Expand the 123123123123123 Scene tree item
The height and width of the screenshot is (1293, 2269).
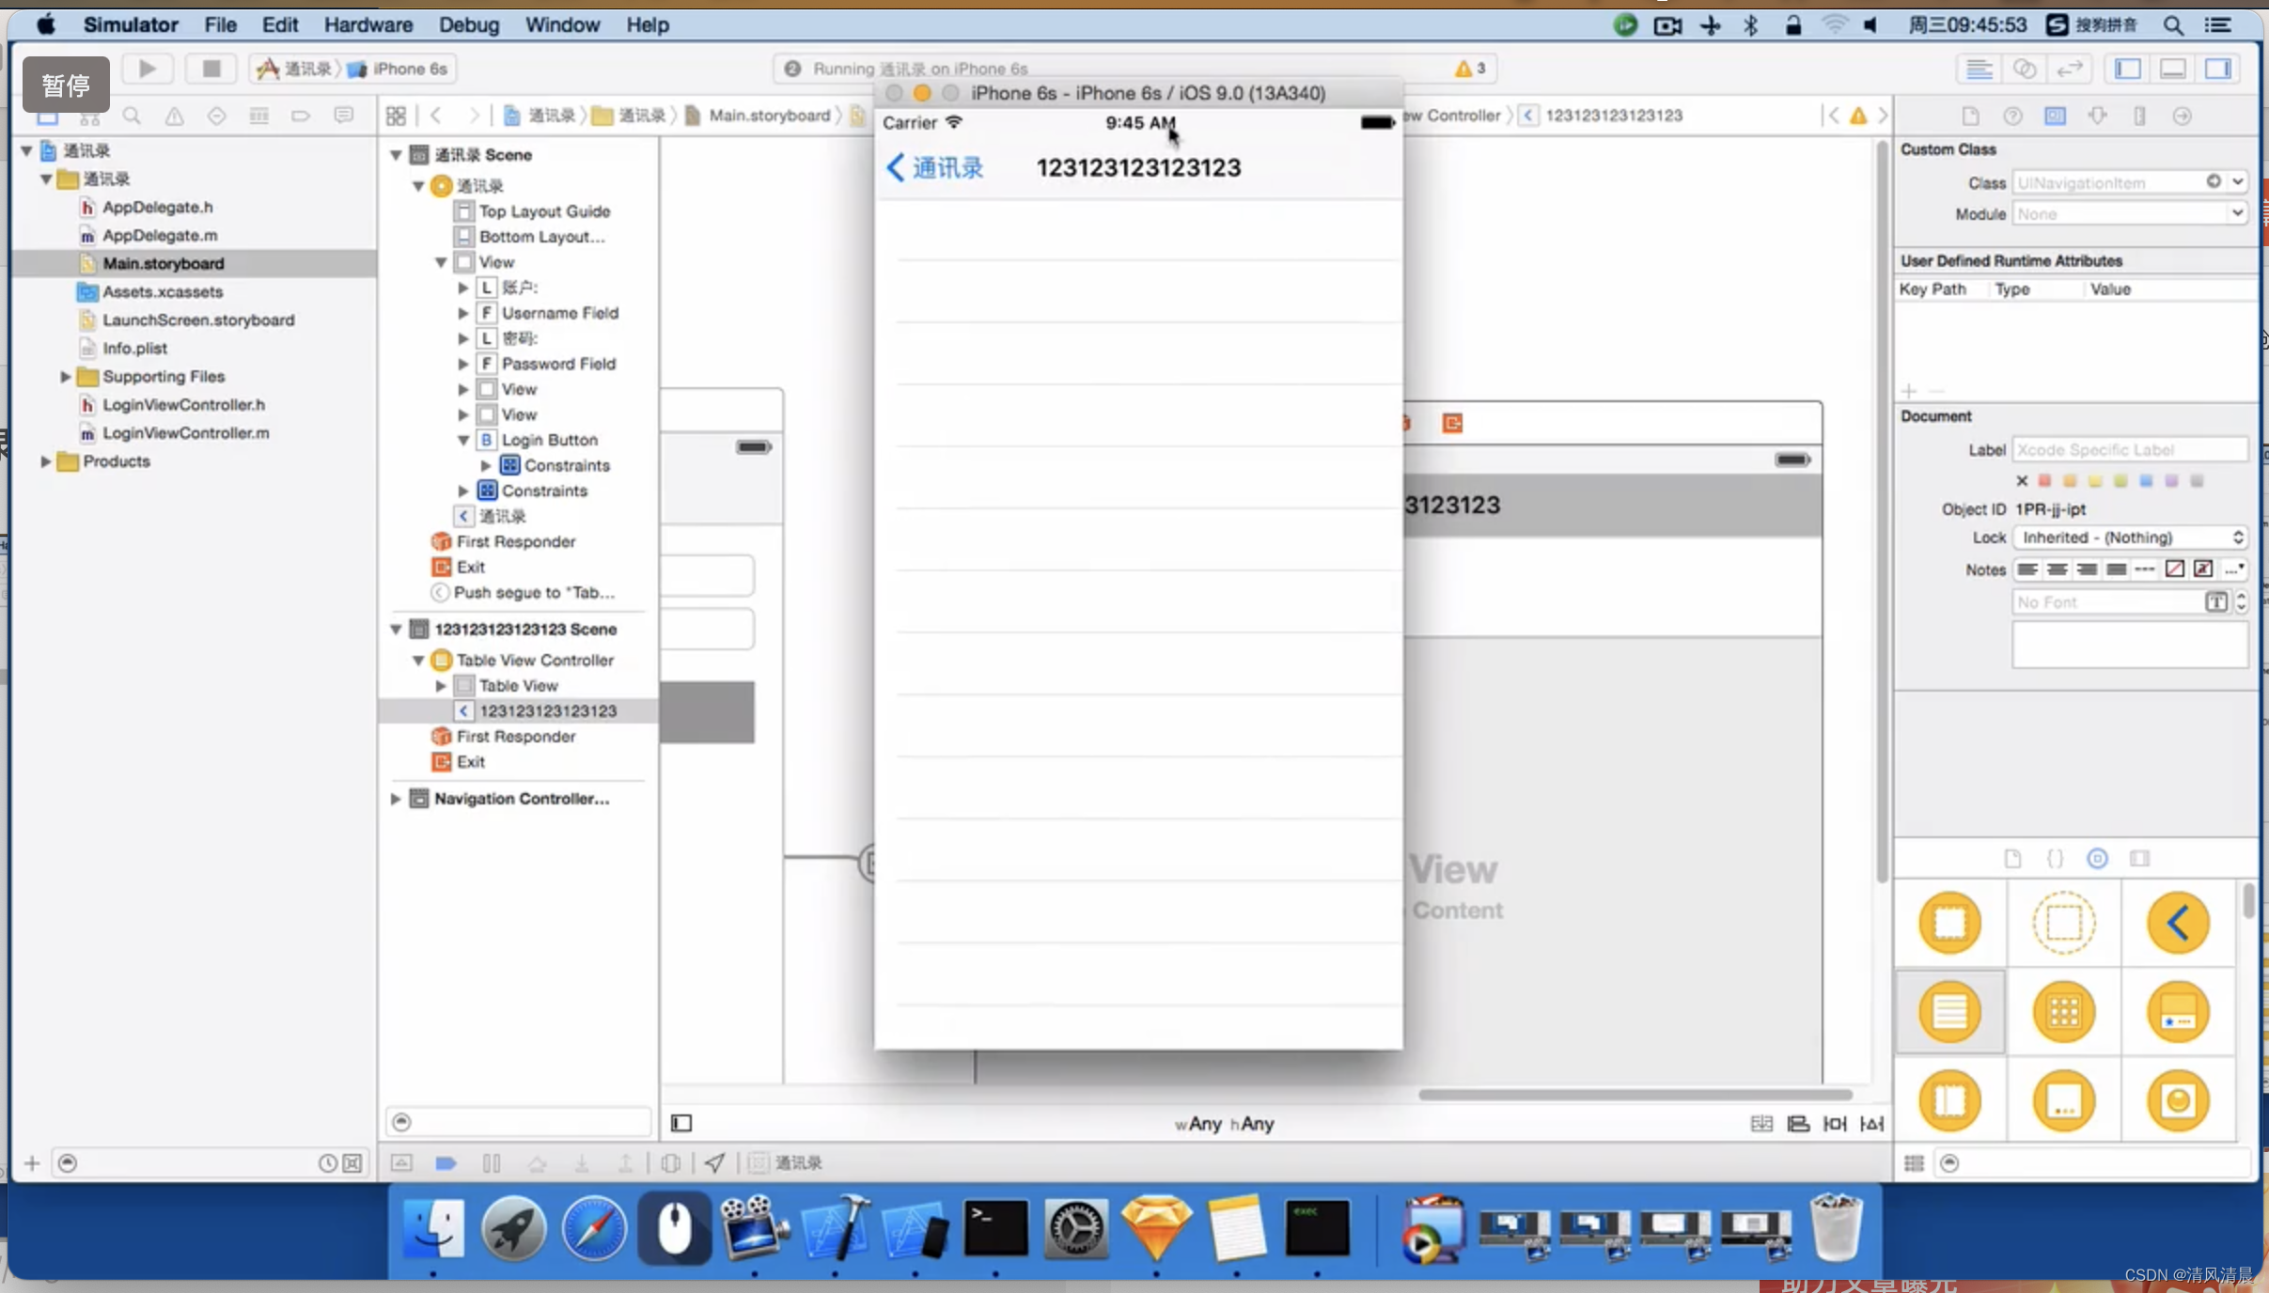click(396, 628)
